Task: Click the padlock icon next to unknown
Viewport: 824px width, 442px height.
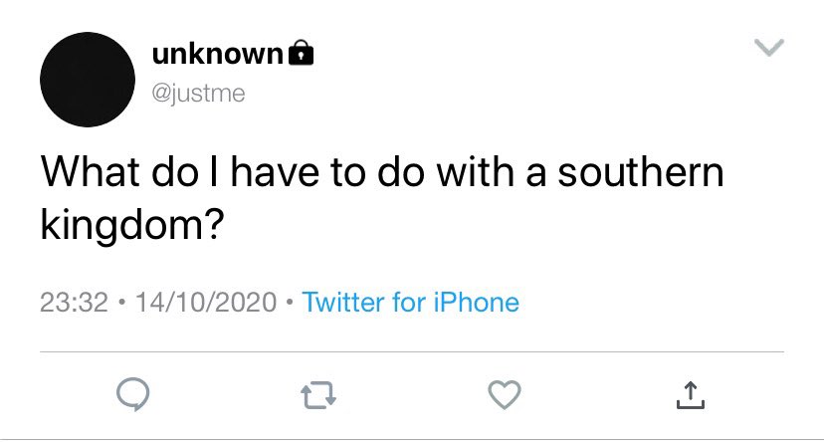Action: pos(302,53)
